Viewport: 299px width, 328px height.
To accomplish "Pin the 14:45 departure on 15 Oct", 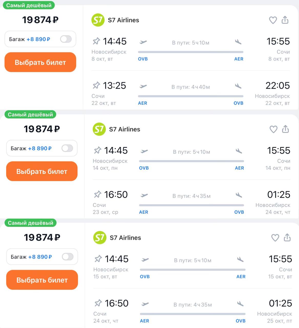I will [x=98, y=259].
